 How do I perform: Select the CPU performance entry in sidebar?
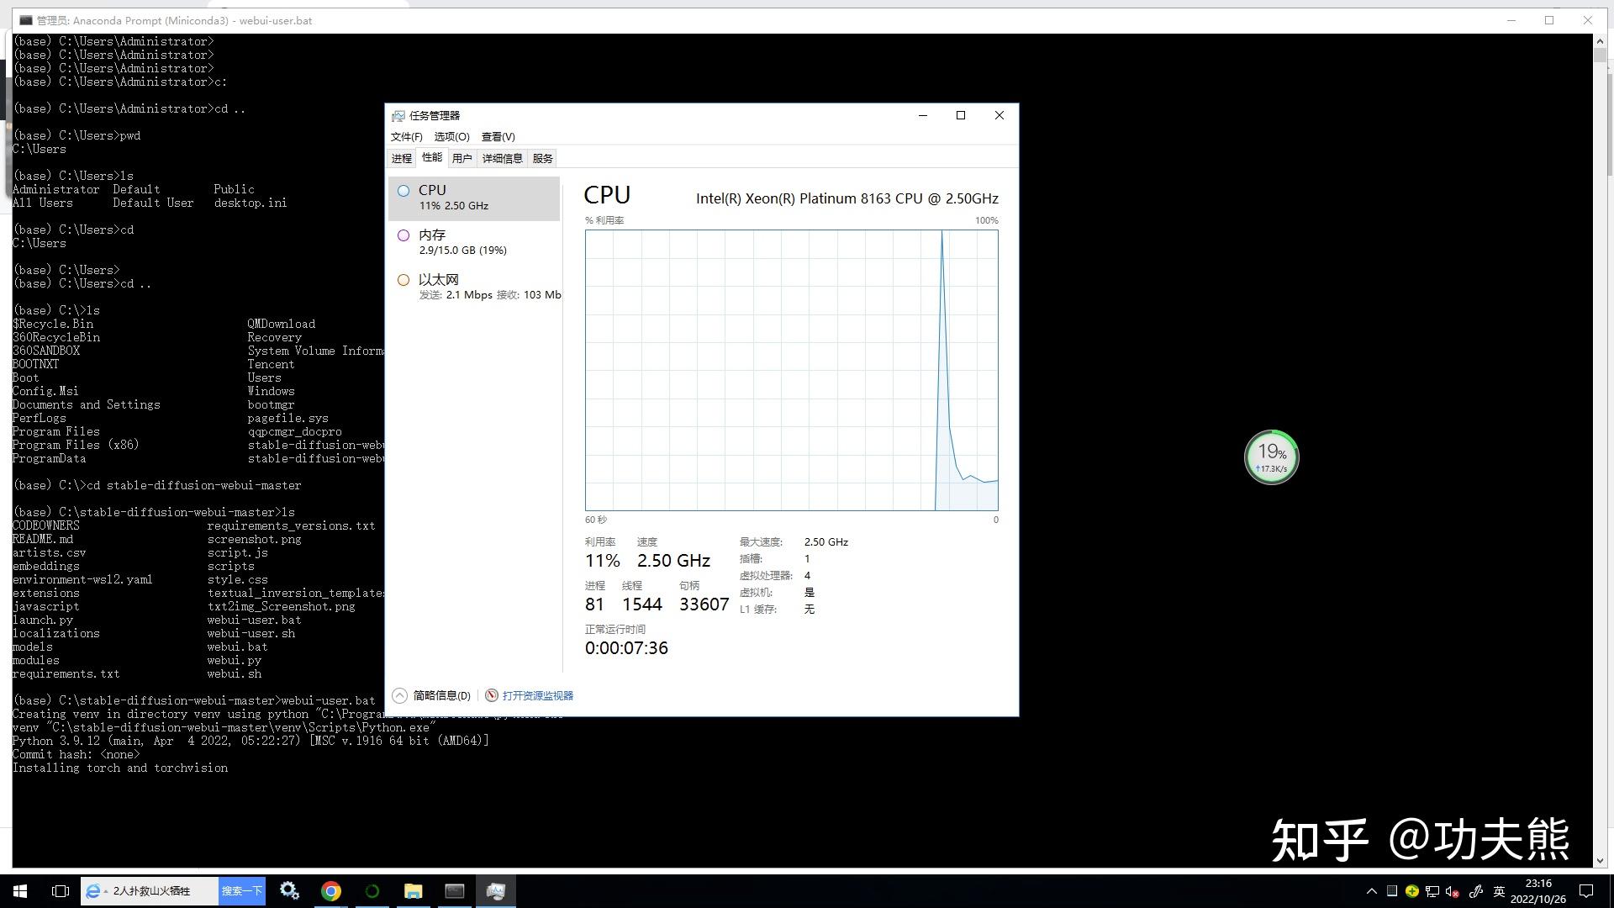click(474, 198)
